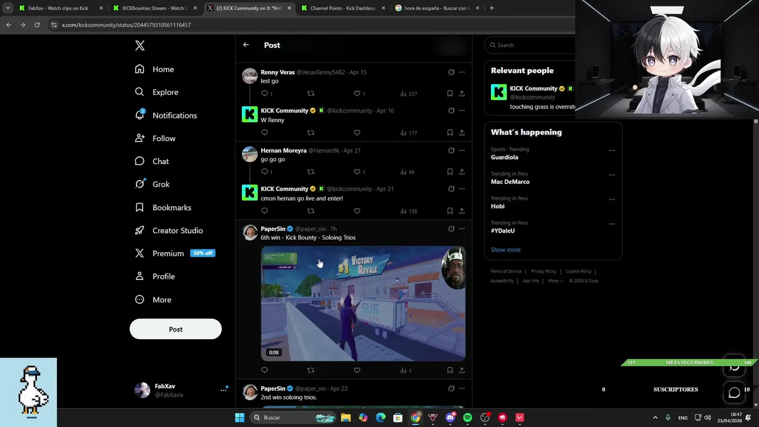Screen dimensions: 759x427
Task: Open Chat in the sidebar
Action: [x=152, y=161]
